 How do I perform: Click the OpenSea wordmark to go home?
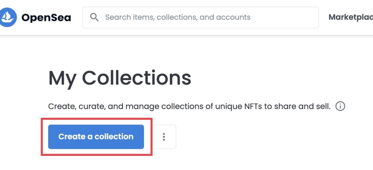(x=46, y=17)
